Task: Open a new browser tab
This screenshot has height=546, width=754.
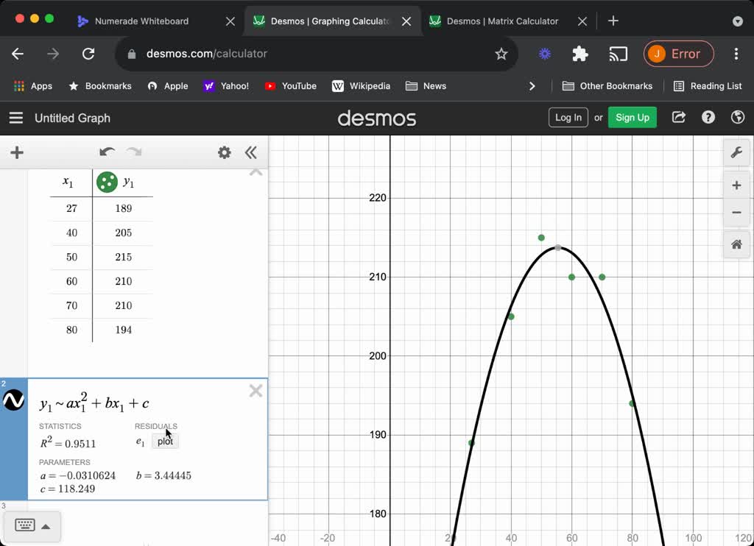Action: click(613, 21)
